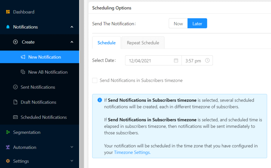Click the clock icon in time field
271x168 pixels.
207,60
